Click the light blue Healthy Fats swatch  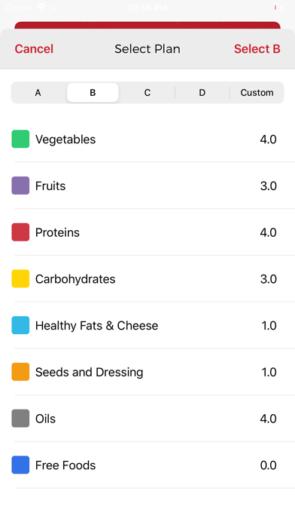coord(20,325)
